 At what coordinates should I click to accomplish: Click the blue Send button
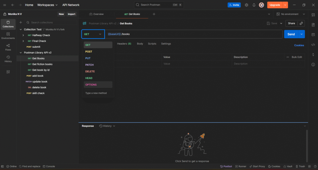coord(291,34)
